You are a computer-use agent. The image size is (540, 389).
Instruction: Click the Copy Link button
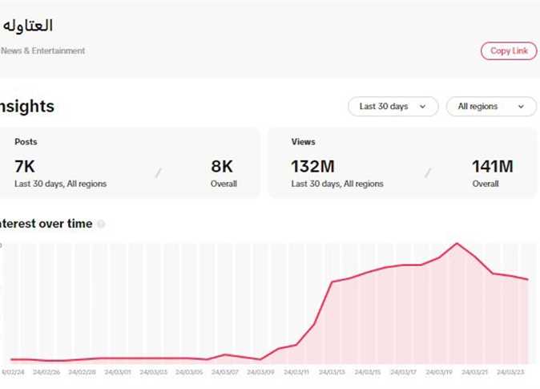point(509,51)
